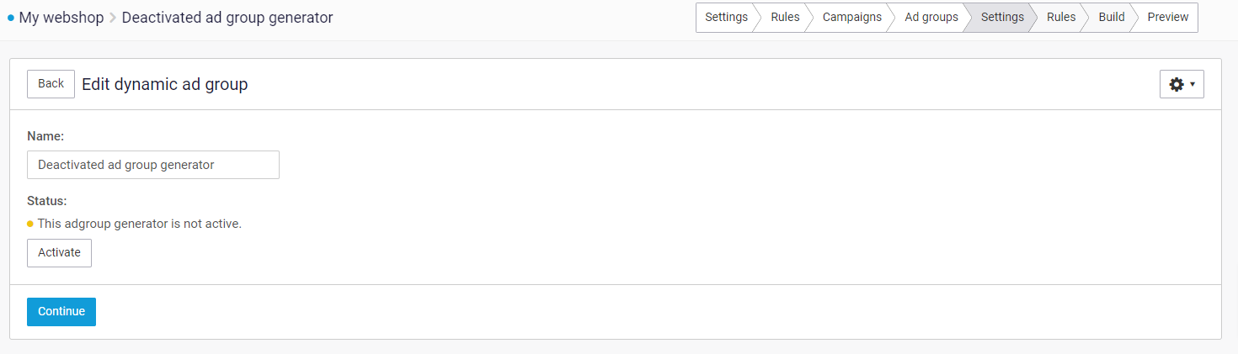
Task: Switch to the Campaigns step
Action: [x=851, y=18]
